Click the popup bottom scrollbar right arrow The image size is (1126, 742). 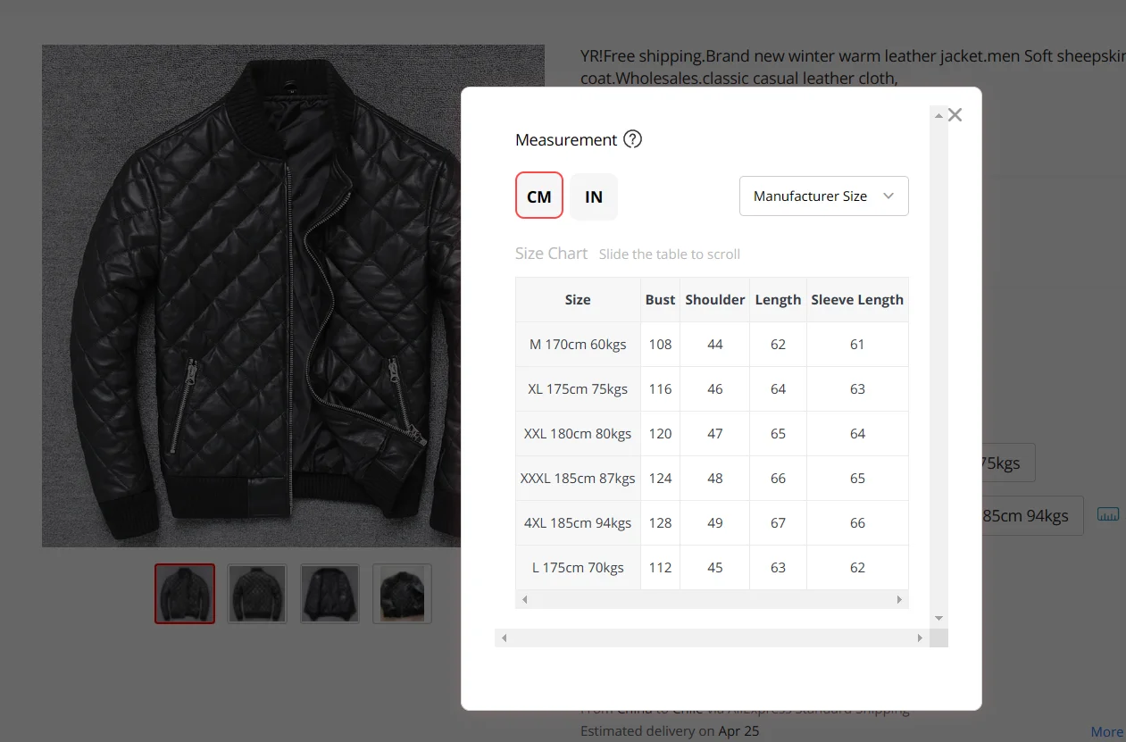920,638
